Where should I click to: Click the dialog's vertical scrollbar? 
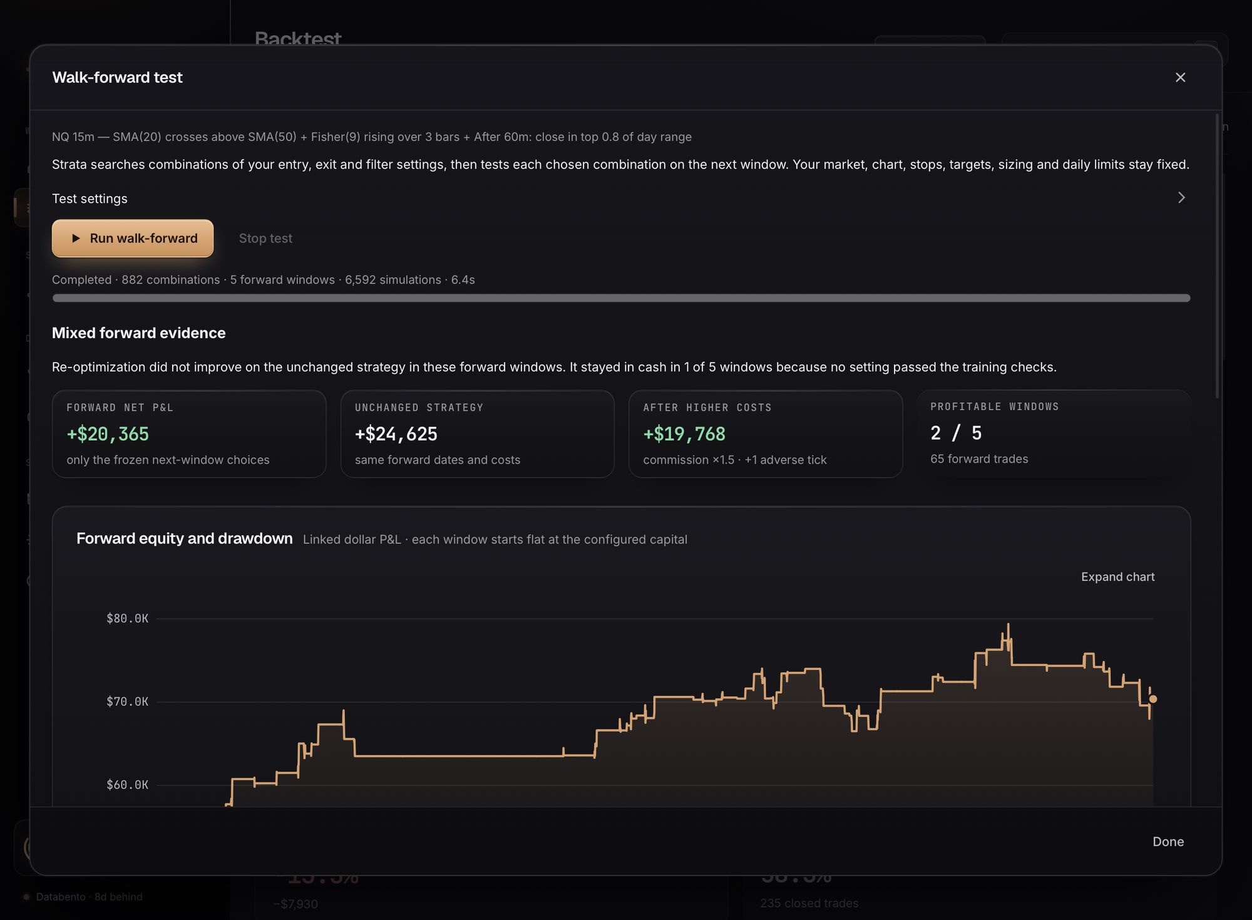pyautogui.click(x=1217, y=256)
